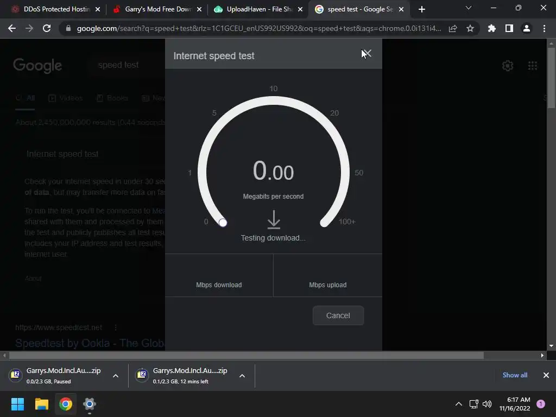This screenshot has width=556, height=417.
Task: Click the address bar URL
Action: pyautogui.click(x=259, y=28)
